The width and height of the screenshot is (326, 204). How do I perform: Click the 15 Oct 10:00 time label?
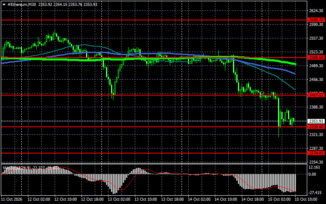pyautogui.click(x=306, y=199)
